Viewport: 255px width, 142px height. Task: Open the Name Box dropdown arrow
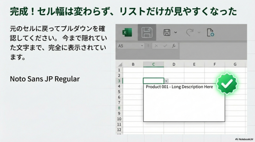coord(142,46)
